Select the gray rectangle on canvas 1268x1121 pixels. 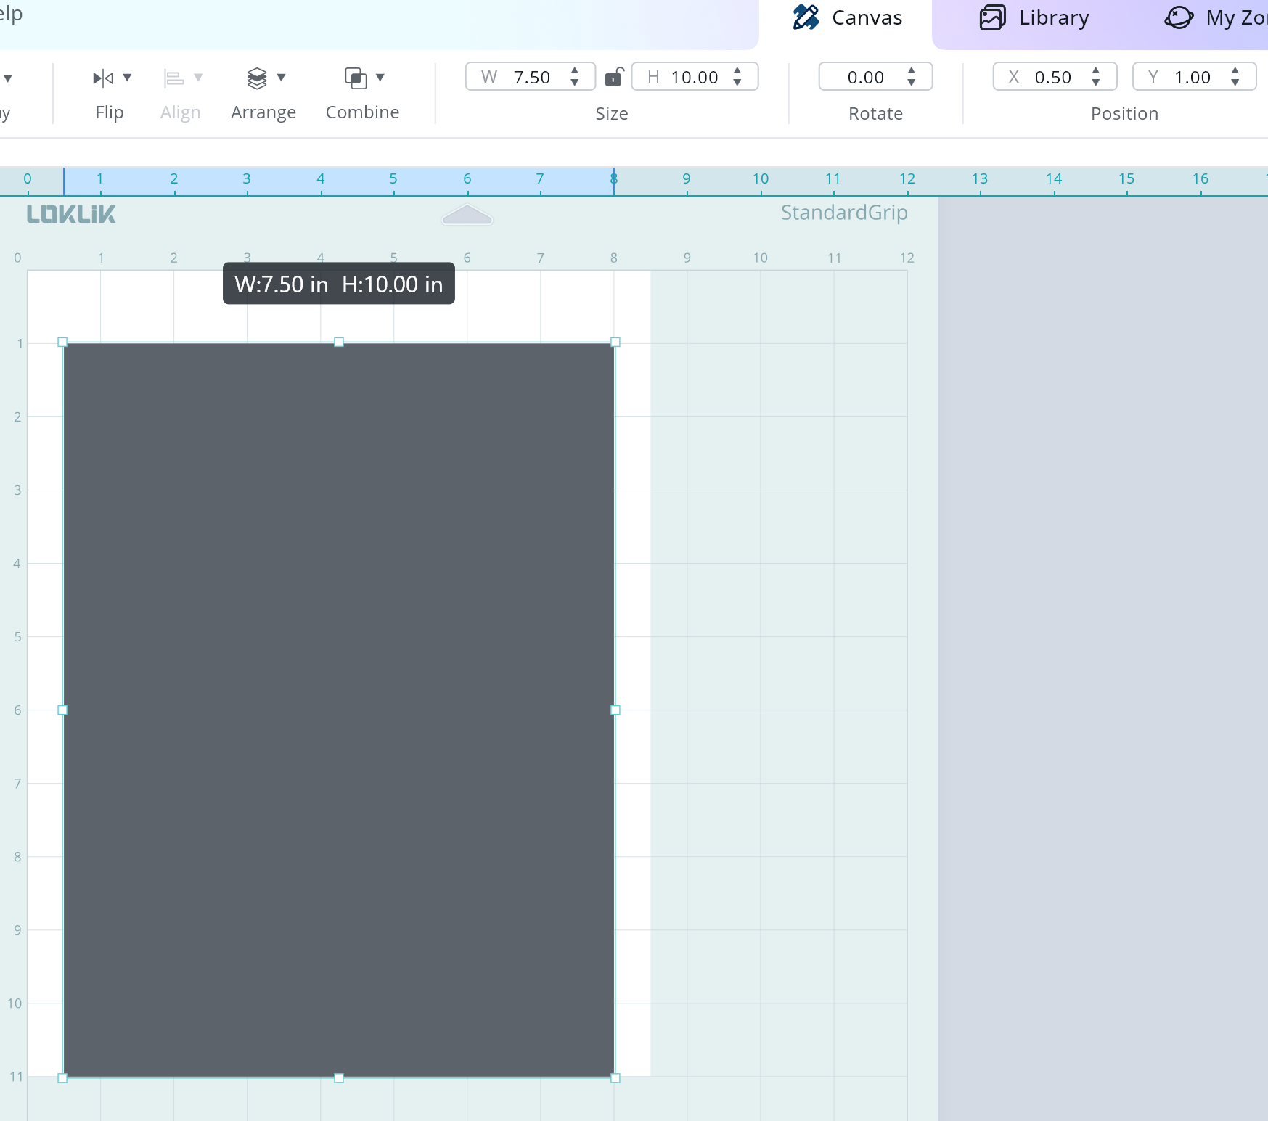[x=339, y=710]
